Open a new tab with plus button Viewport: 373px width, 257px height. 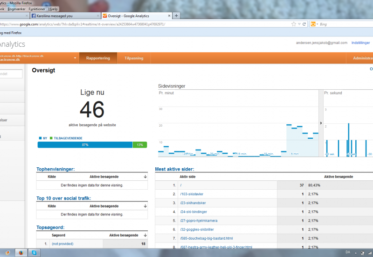pyautogui.click(x=176, y=15)
